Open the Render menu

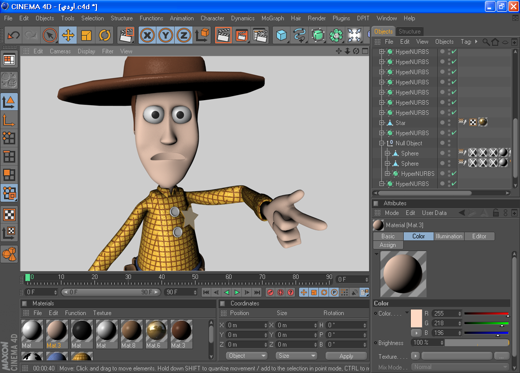pos(317,18)
